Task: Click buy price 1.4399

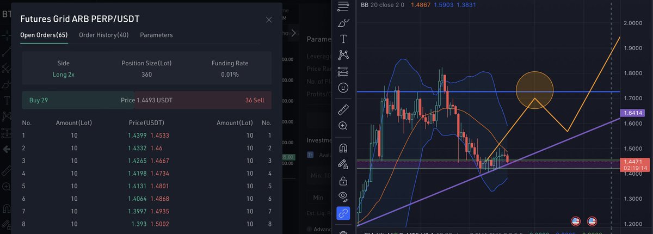Action: click(x=137, y=136)
